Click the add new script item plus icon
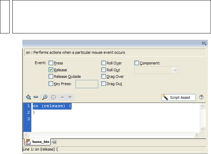This screenshot has height=154, width=211. coord(28,97)
